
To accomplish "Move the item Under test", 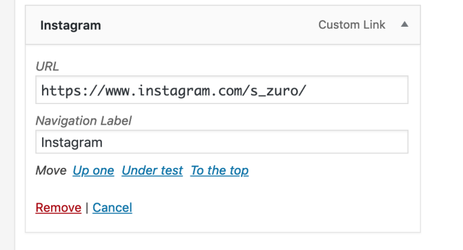I will pyautogui.click(x=152, y=171).
